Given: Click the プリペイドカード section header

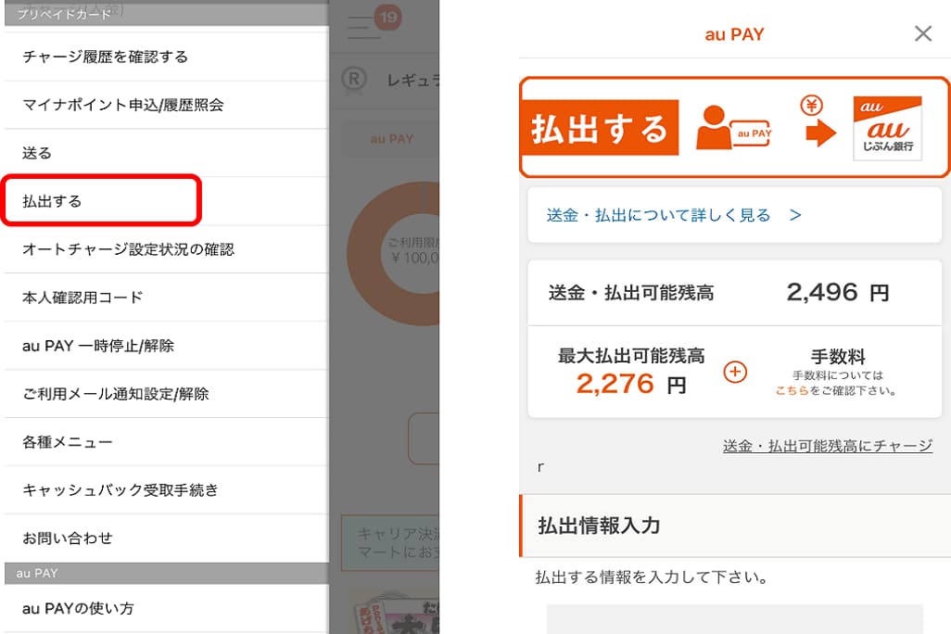Looking at the screenshot, I should (x=166, y=15).
